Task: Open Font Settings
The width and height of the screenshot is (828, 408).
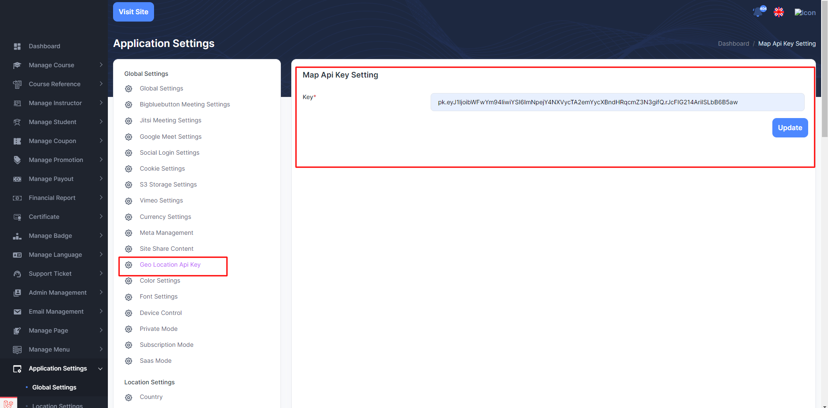Action: [x=159, y=296]
